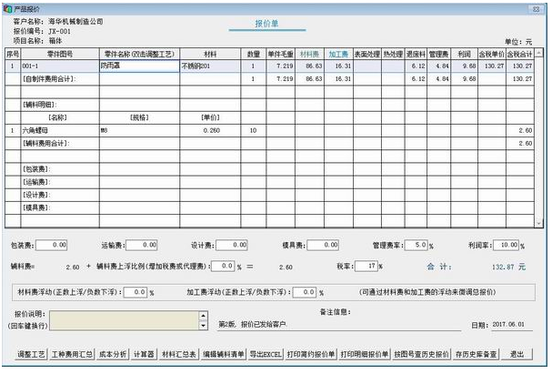Click the 表面处理 column header
Viewport: 552px width, 374px height.
[367, 54]
